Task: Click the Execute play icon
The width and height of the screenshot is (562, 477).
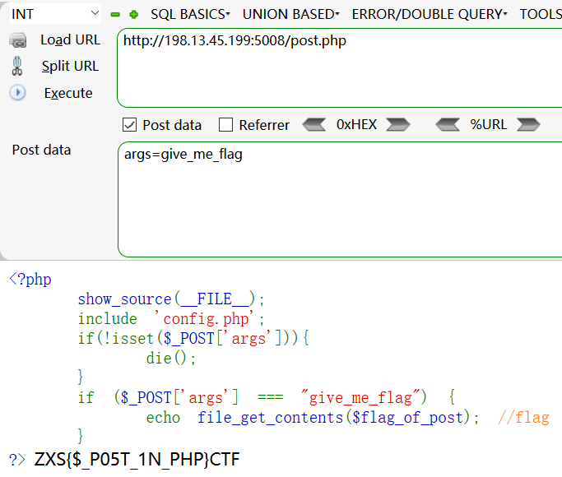Action: click(17, 93)
